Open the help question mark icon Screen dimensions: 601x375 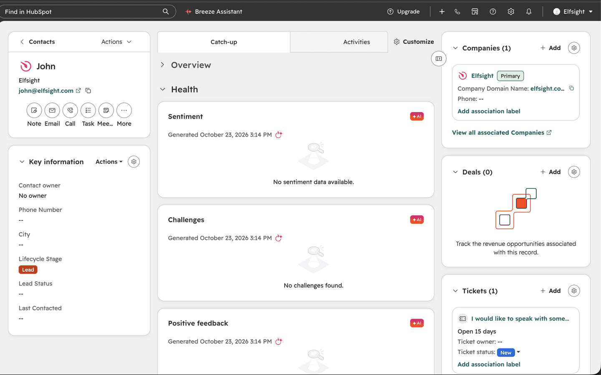(493, 12)
